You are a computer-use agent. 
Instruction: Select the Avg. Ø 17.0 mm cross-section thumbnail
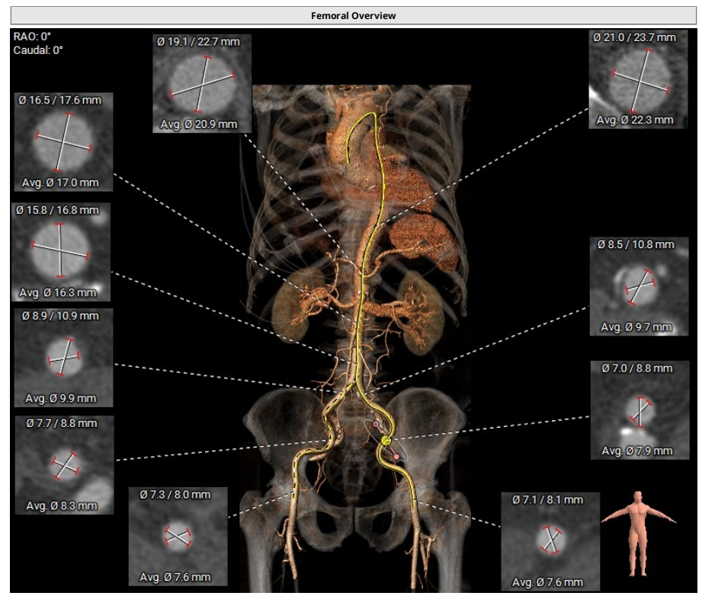point(63,142)
